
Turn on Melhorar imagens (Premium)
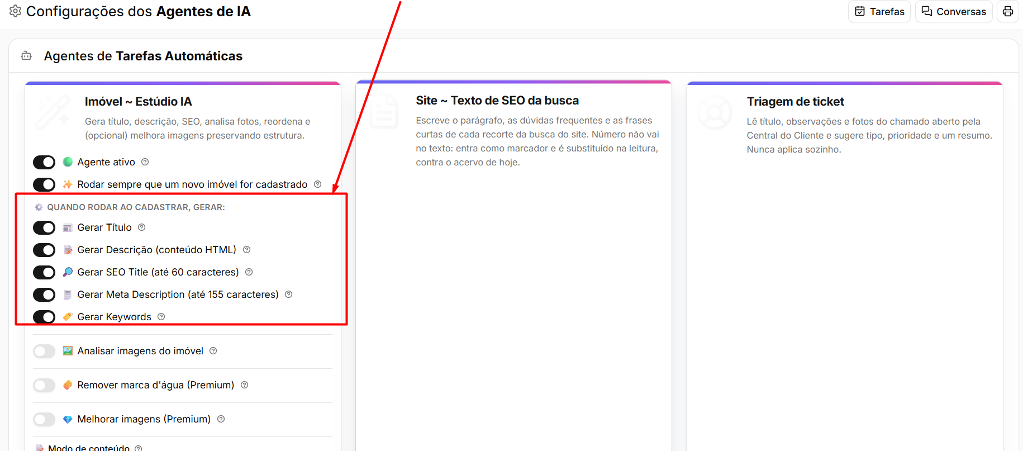[x=44, y=419]
